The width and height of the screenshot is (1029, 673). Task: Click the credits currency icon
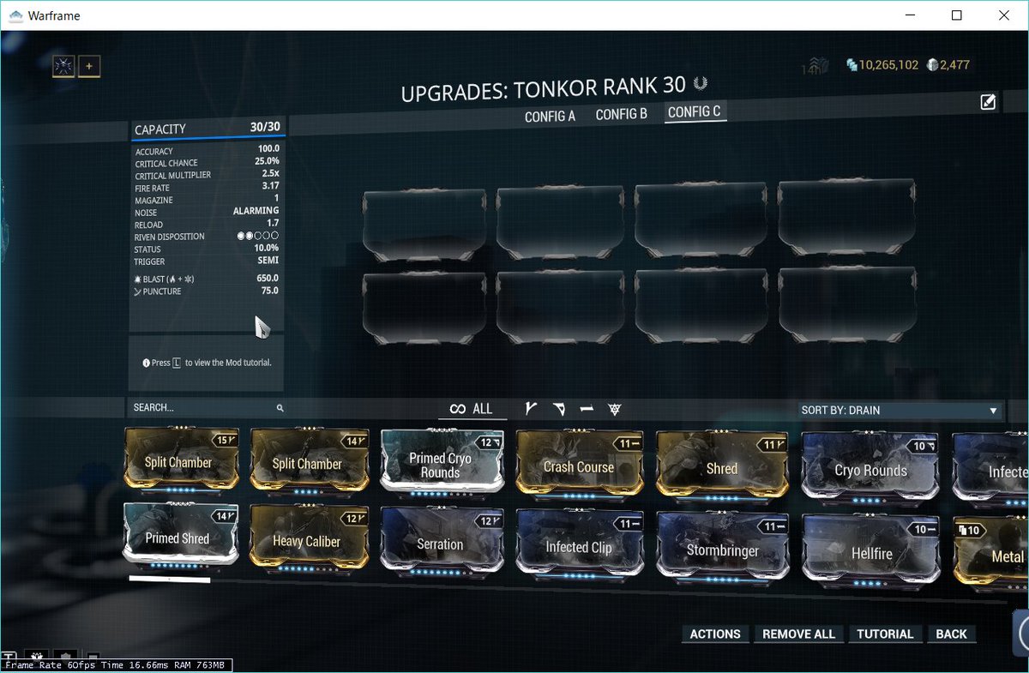851,65
